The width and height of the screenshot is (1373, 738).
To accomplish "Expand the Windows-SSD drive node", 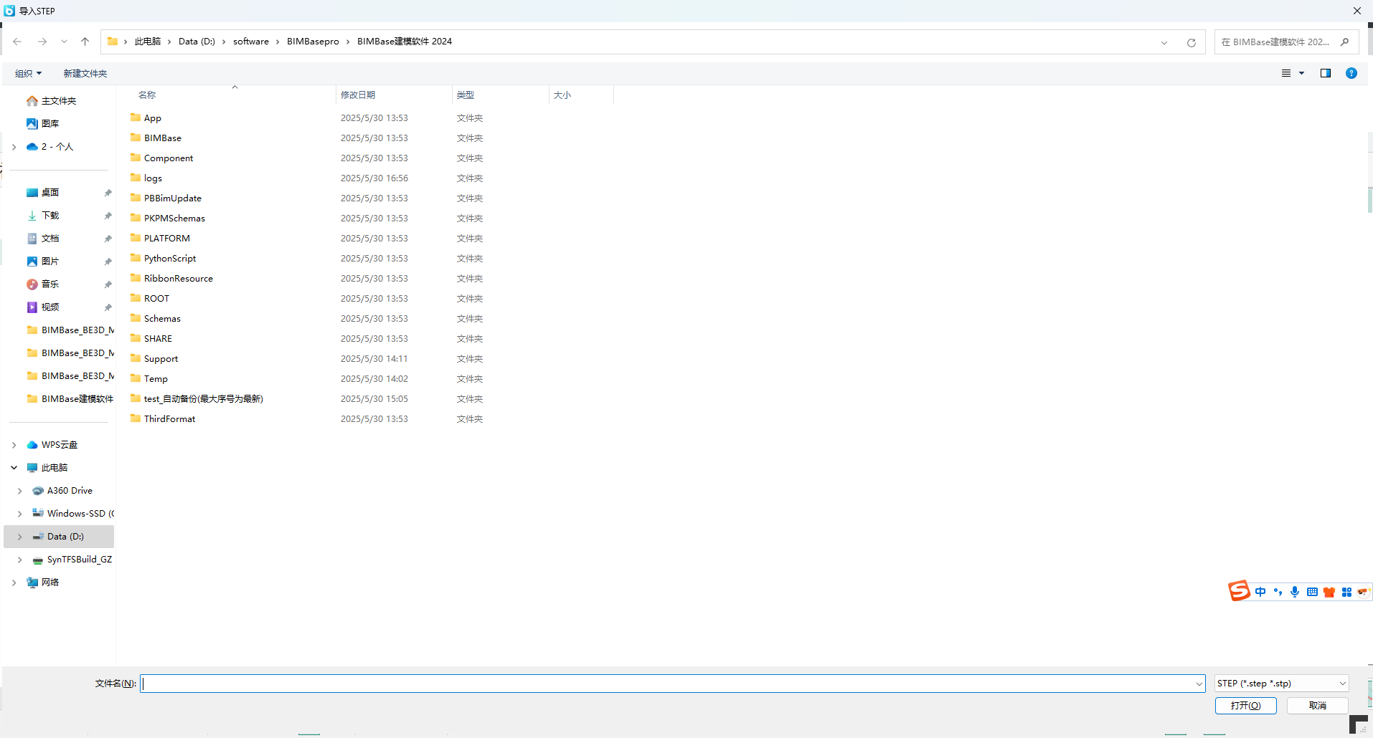I will (x=19, y=514).
